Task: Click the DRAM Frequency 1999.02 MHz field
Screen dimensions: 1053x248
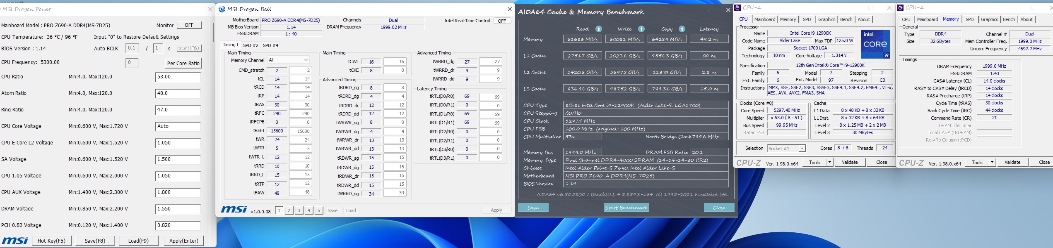Action: [393, 27]
